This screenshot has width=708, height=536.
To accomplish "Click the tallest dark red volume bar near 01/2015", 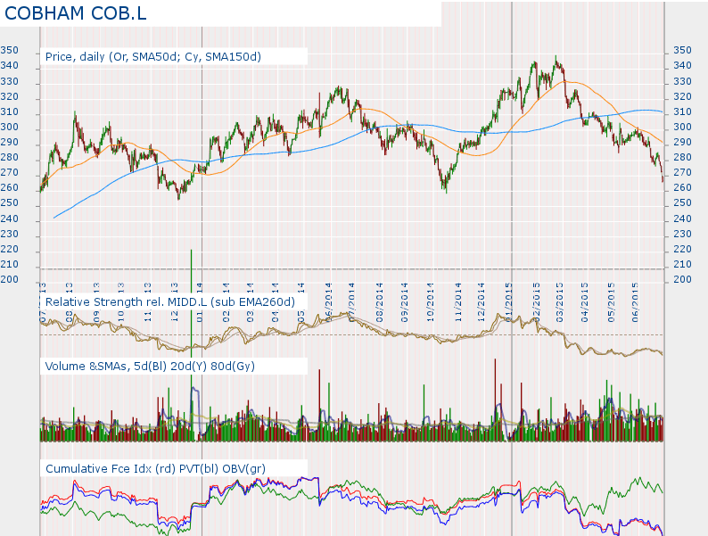I will (495, 400).
